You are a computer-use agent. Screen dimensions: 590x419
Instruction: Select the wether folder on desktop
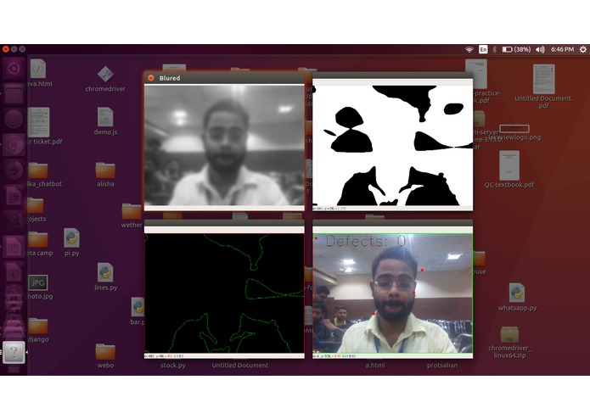pos(132,216)
